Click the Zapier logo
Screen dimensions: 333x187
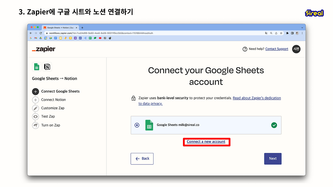(x=43, y=49)
